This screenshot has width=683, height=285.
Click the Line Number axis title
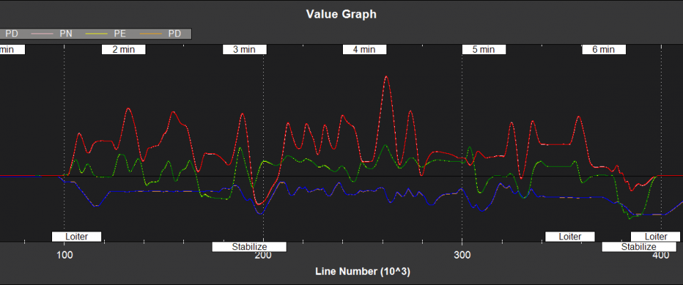[362, 272]
